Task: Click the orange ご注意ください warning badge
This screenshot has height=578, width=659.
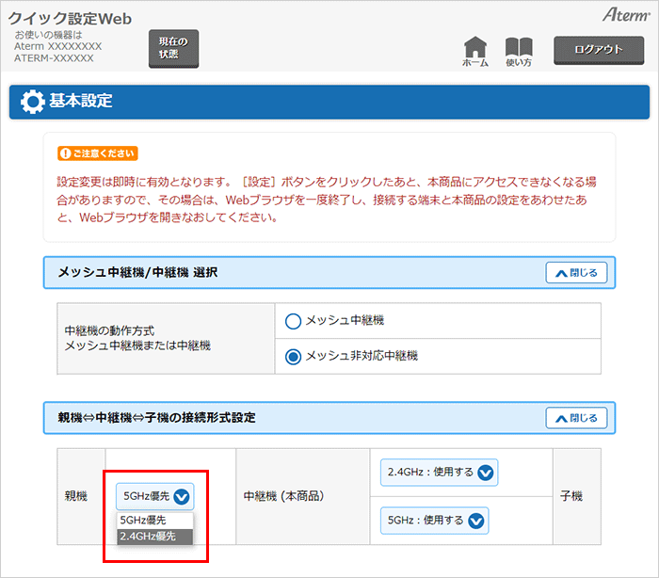Action: [97, 153]
